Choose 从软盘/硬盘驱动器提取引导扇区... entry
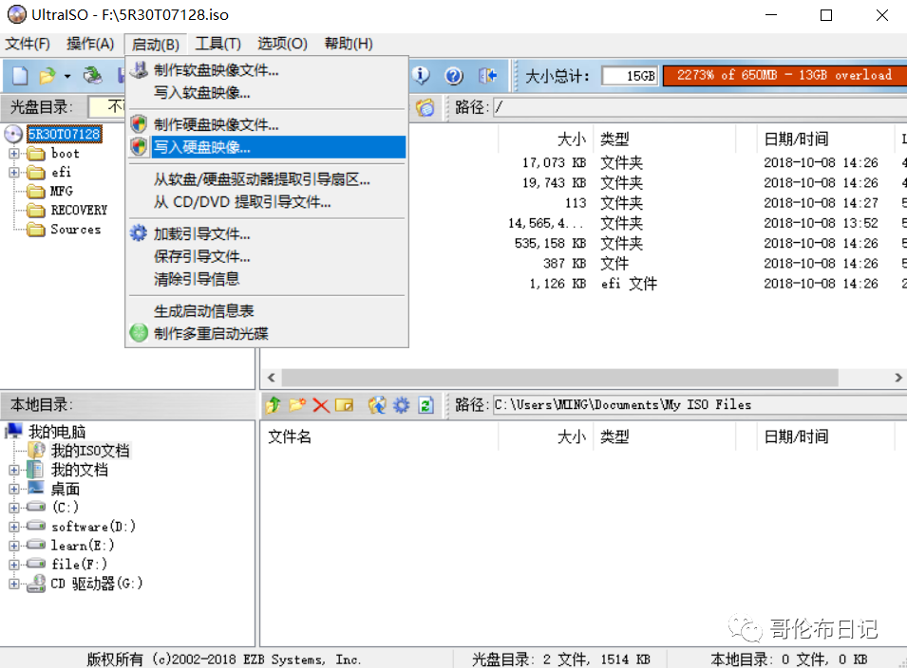 pyautogui.click(x=267, y=179)
